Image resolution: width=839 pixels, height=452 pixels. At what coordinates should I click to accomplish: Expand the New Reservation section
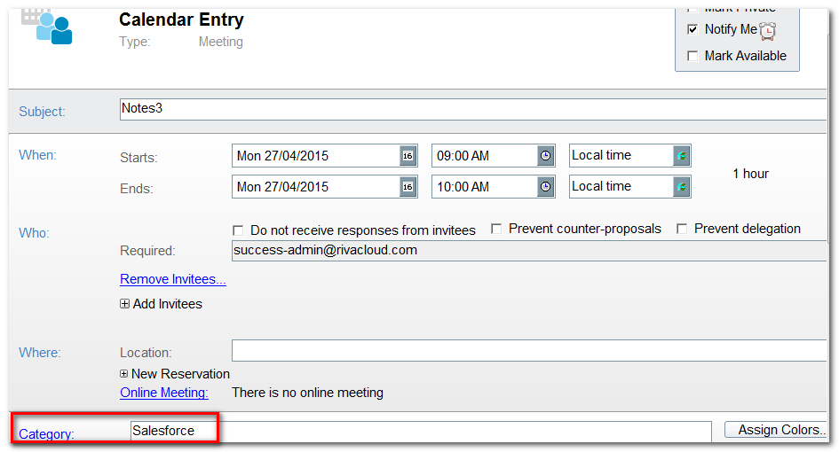click(x=123, y=373)
